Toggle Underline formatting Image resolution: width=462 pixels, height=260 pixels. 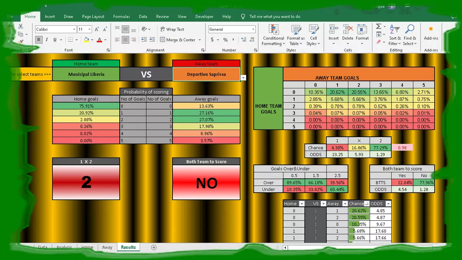tap(55, 40)
